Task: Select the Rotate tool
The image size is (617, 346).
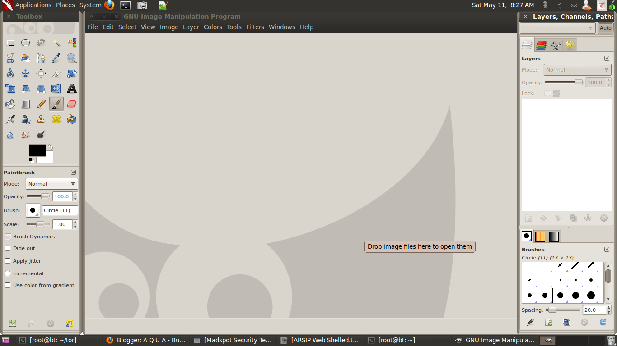Action: 72,73
